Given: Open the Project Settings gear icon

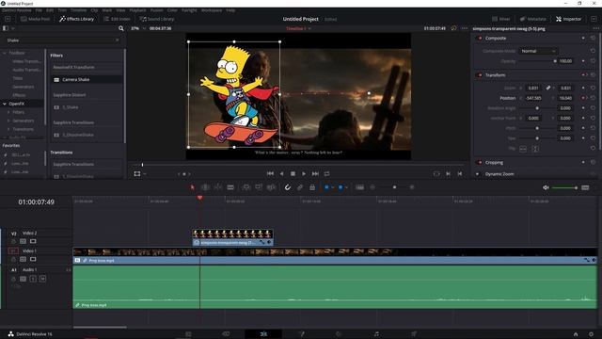Looking at the screenshot, I should 592,334.
